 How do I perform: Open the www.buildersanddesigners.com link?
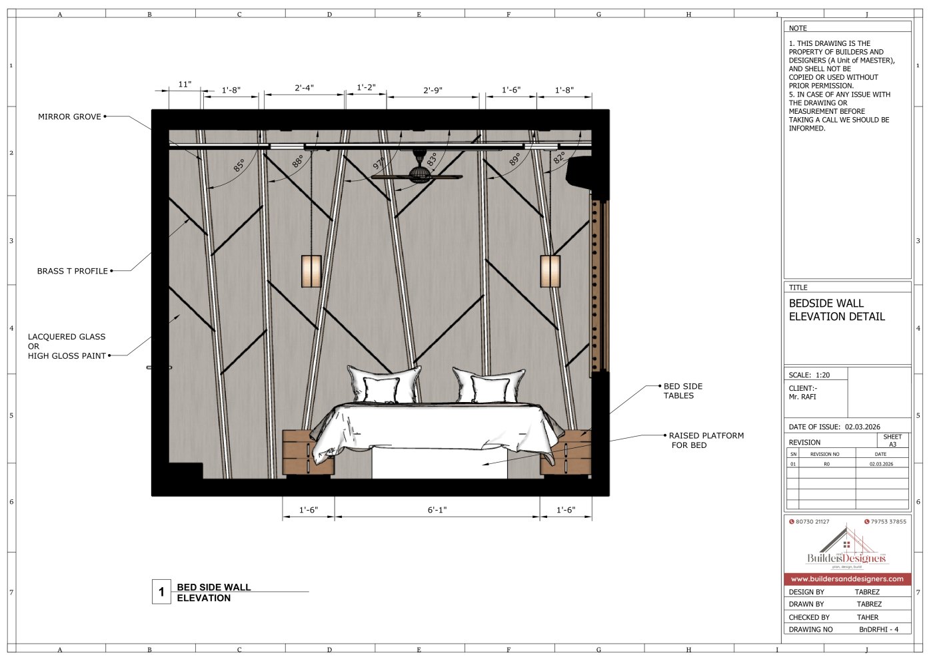tap(847, 579)
